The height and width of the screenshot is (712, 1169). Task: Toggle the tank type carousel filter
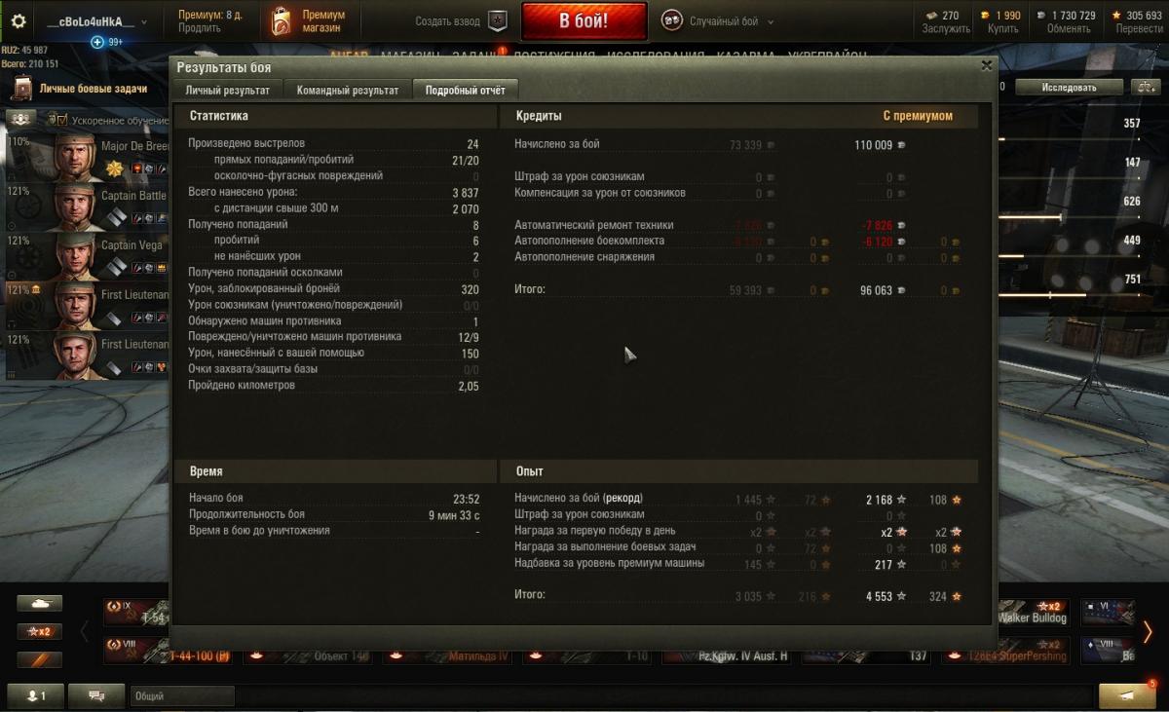click(39, 604)
